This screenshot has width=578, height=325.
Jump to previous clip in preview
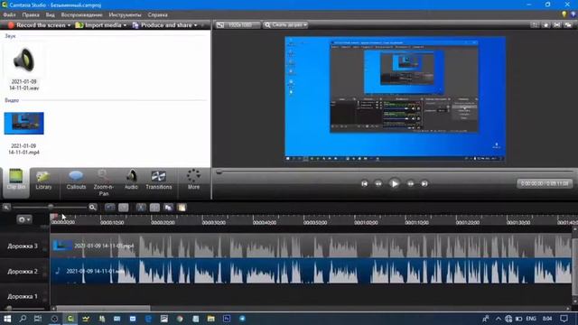click(364, 183)
